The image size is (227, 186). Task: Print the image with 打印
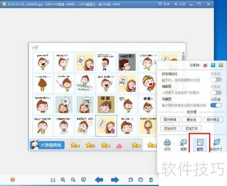click(x=168, y=145)
